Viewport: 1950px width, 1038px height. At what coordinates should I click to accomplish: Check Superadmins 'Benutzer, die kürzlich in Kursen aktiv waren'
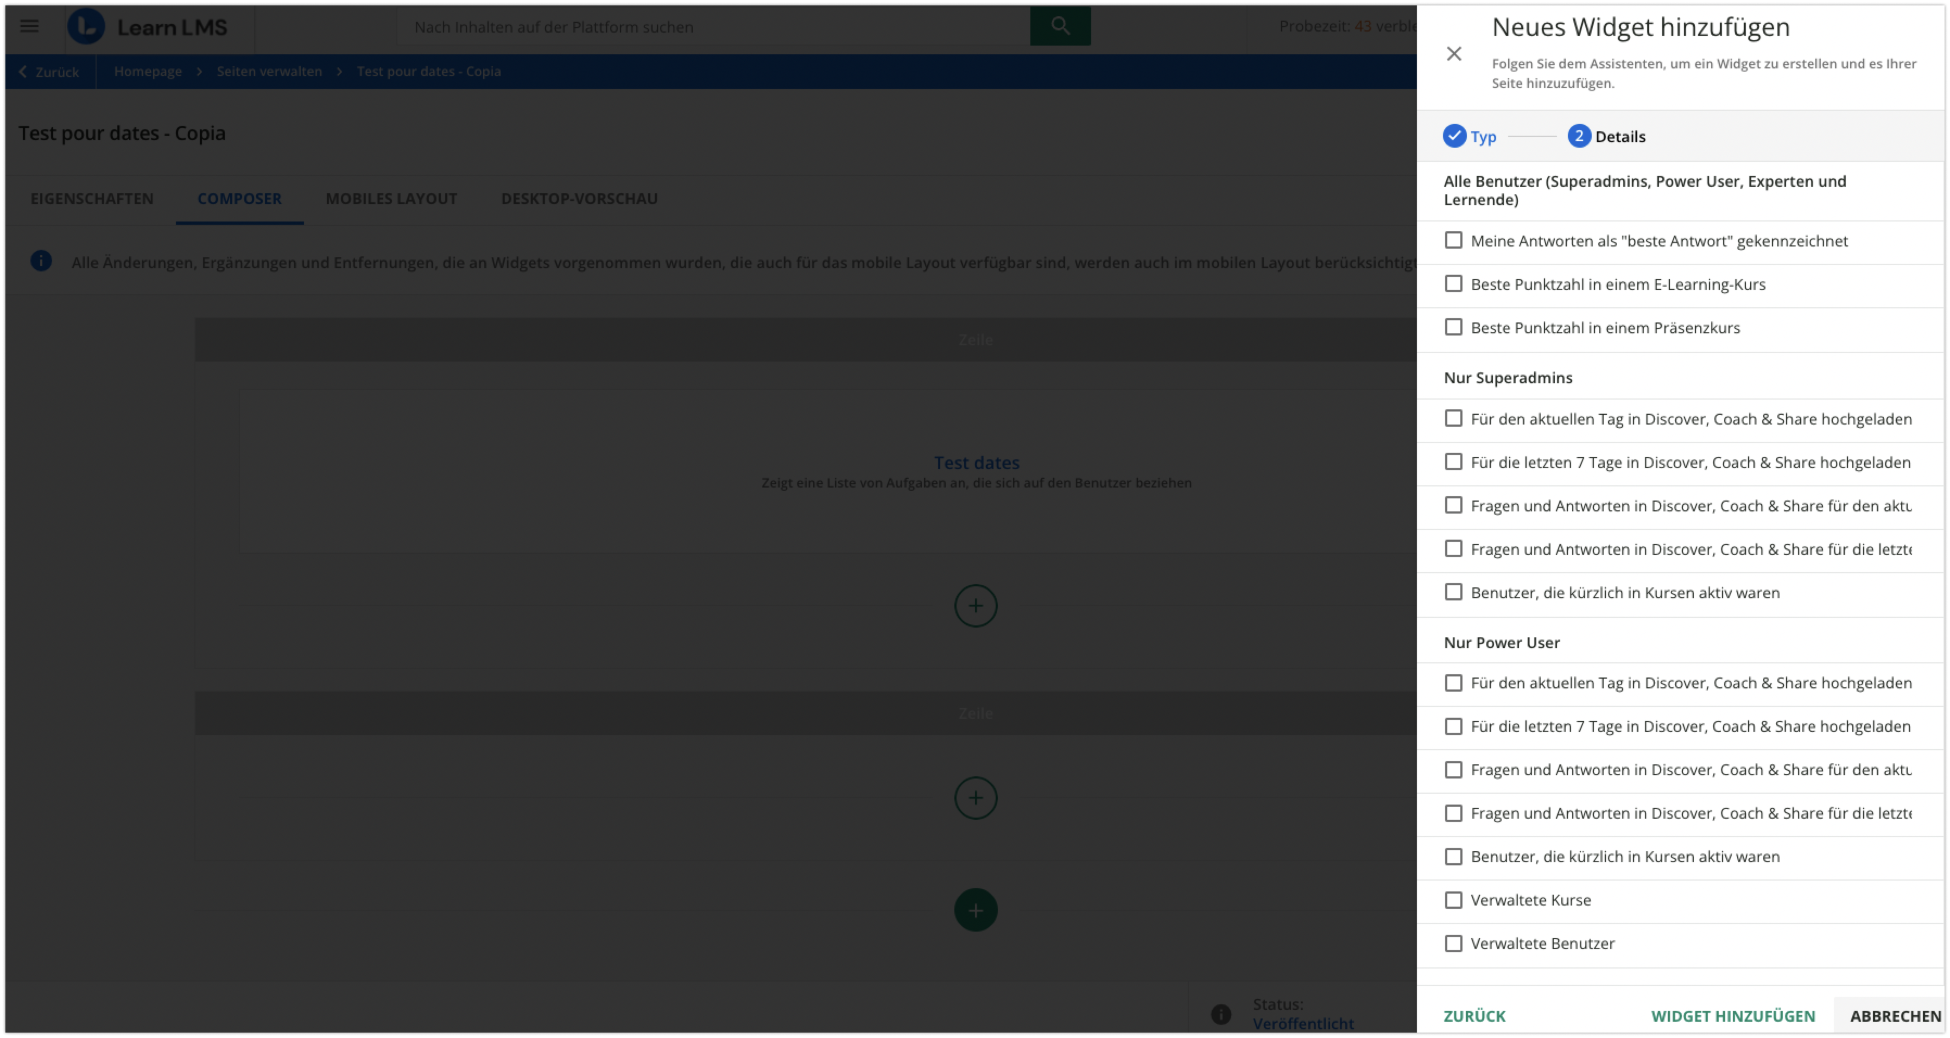tap(1453, 592)
